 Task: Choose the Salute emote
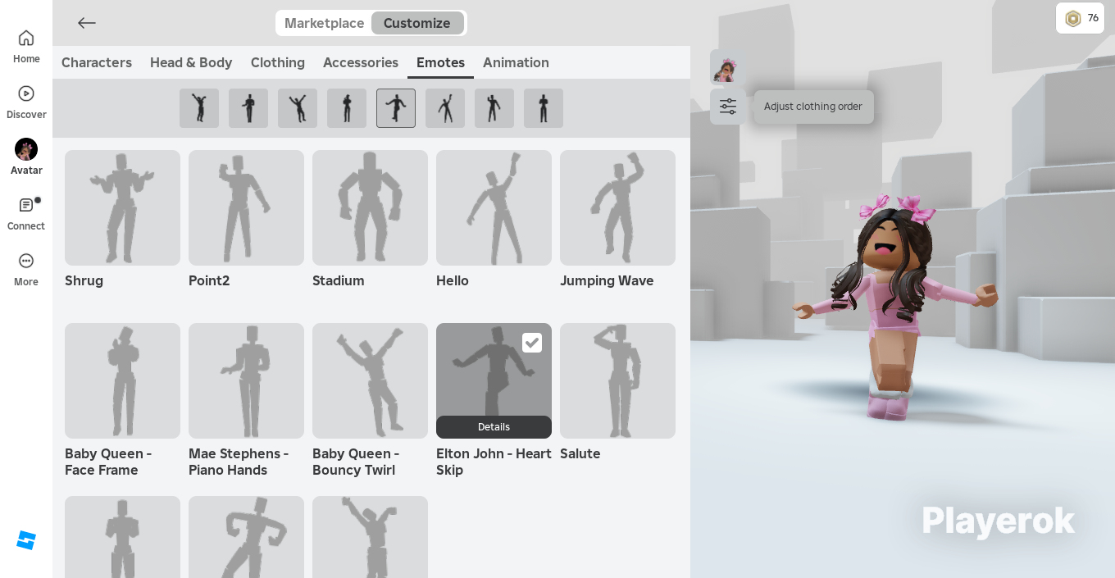617,380
